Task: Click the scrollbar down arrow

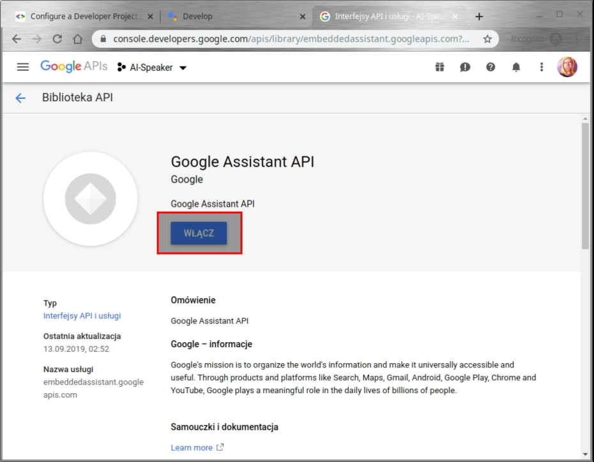Action: point(585,454)
